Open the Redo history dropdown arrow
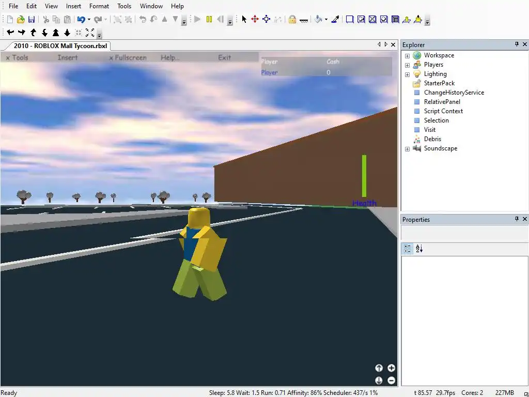Image resolution: width=529 pixels, height=397 pixels. 105,20
